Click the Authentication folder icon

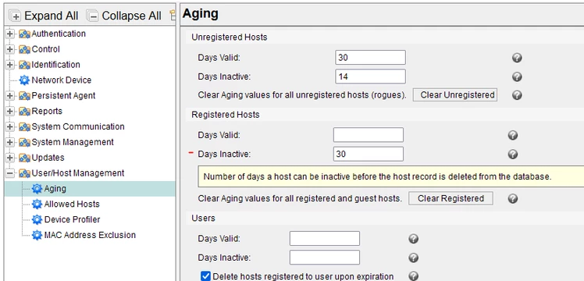point(24,34)
